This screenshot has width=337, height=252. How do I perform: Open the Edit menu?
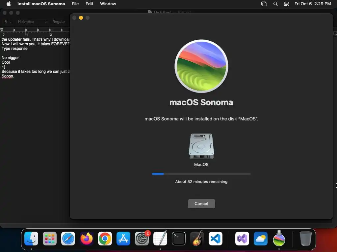click(89, 4)
